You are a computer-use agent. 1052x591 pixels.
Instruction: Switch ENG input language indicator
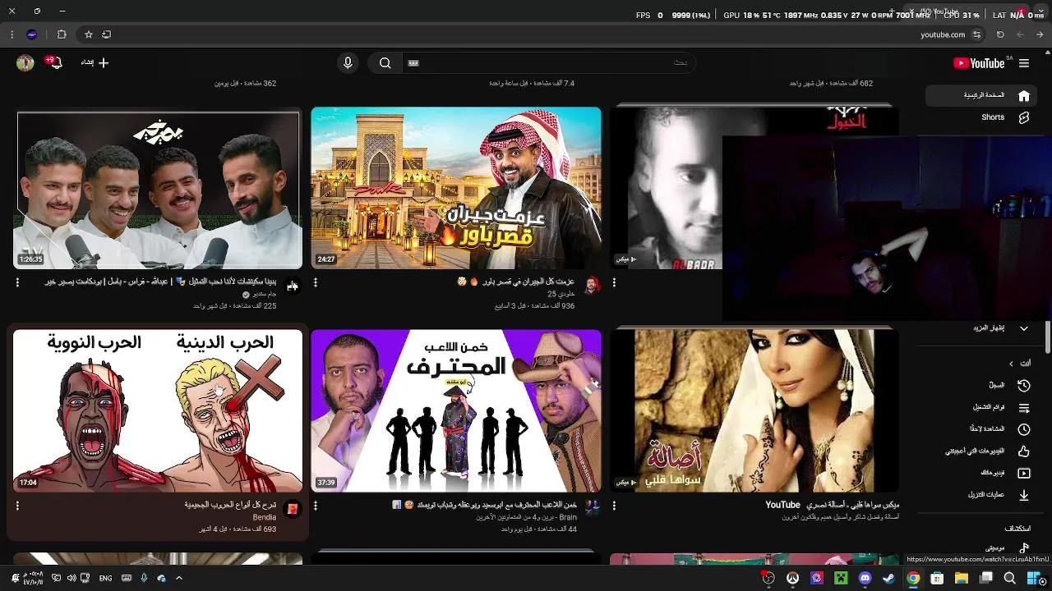(105, 578)
